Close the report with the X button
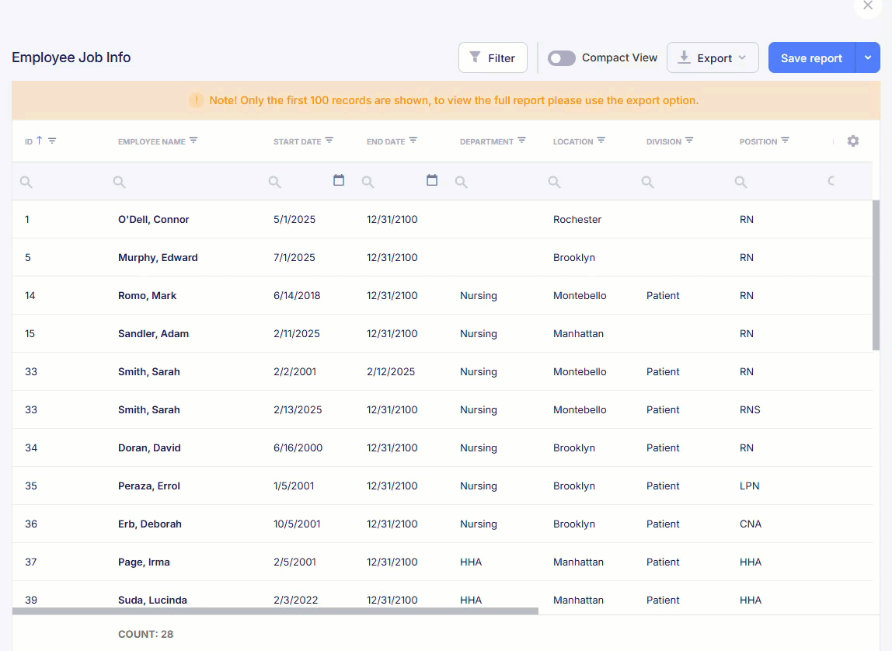Image resolution: width=892 pixels, height=651 pixels. click(868, 5)
